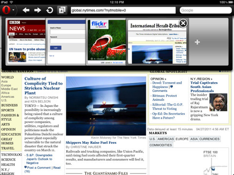
Task: Go forward with the right arrow
Action: point(38,10)
